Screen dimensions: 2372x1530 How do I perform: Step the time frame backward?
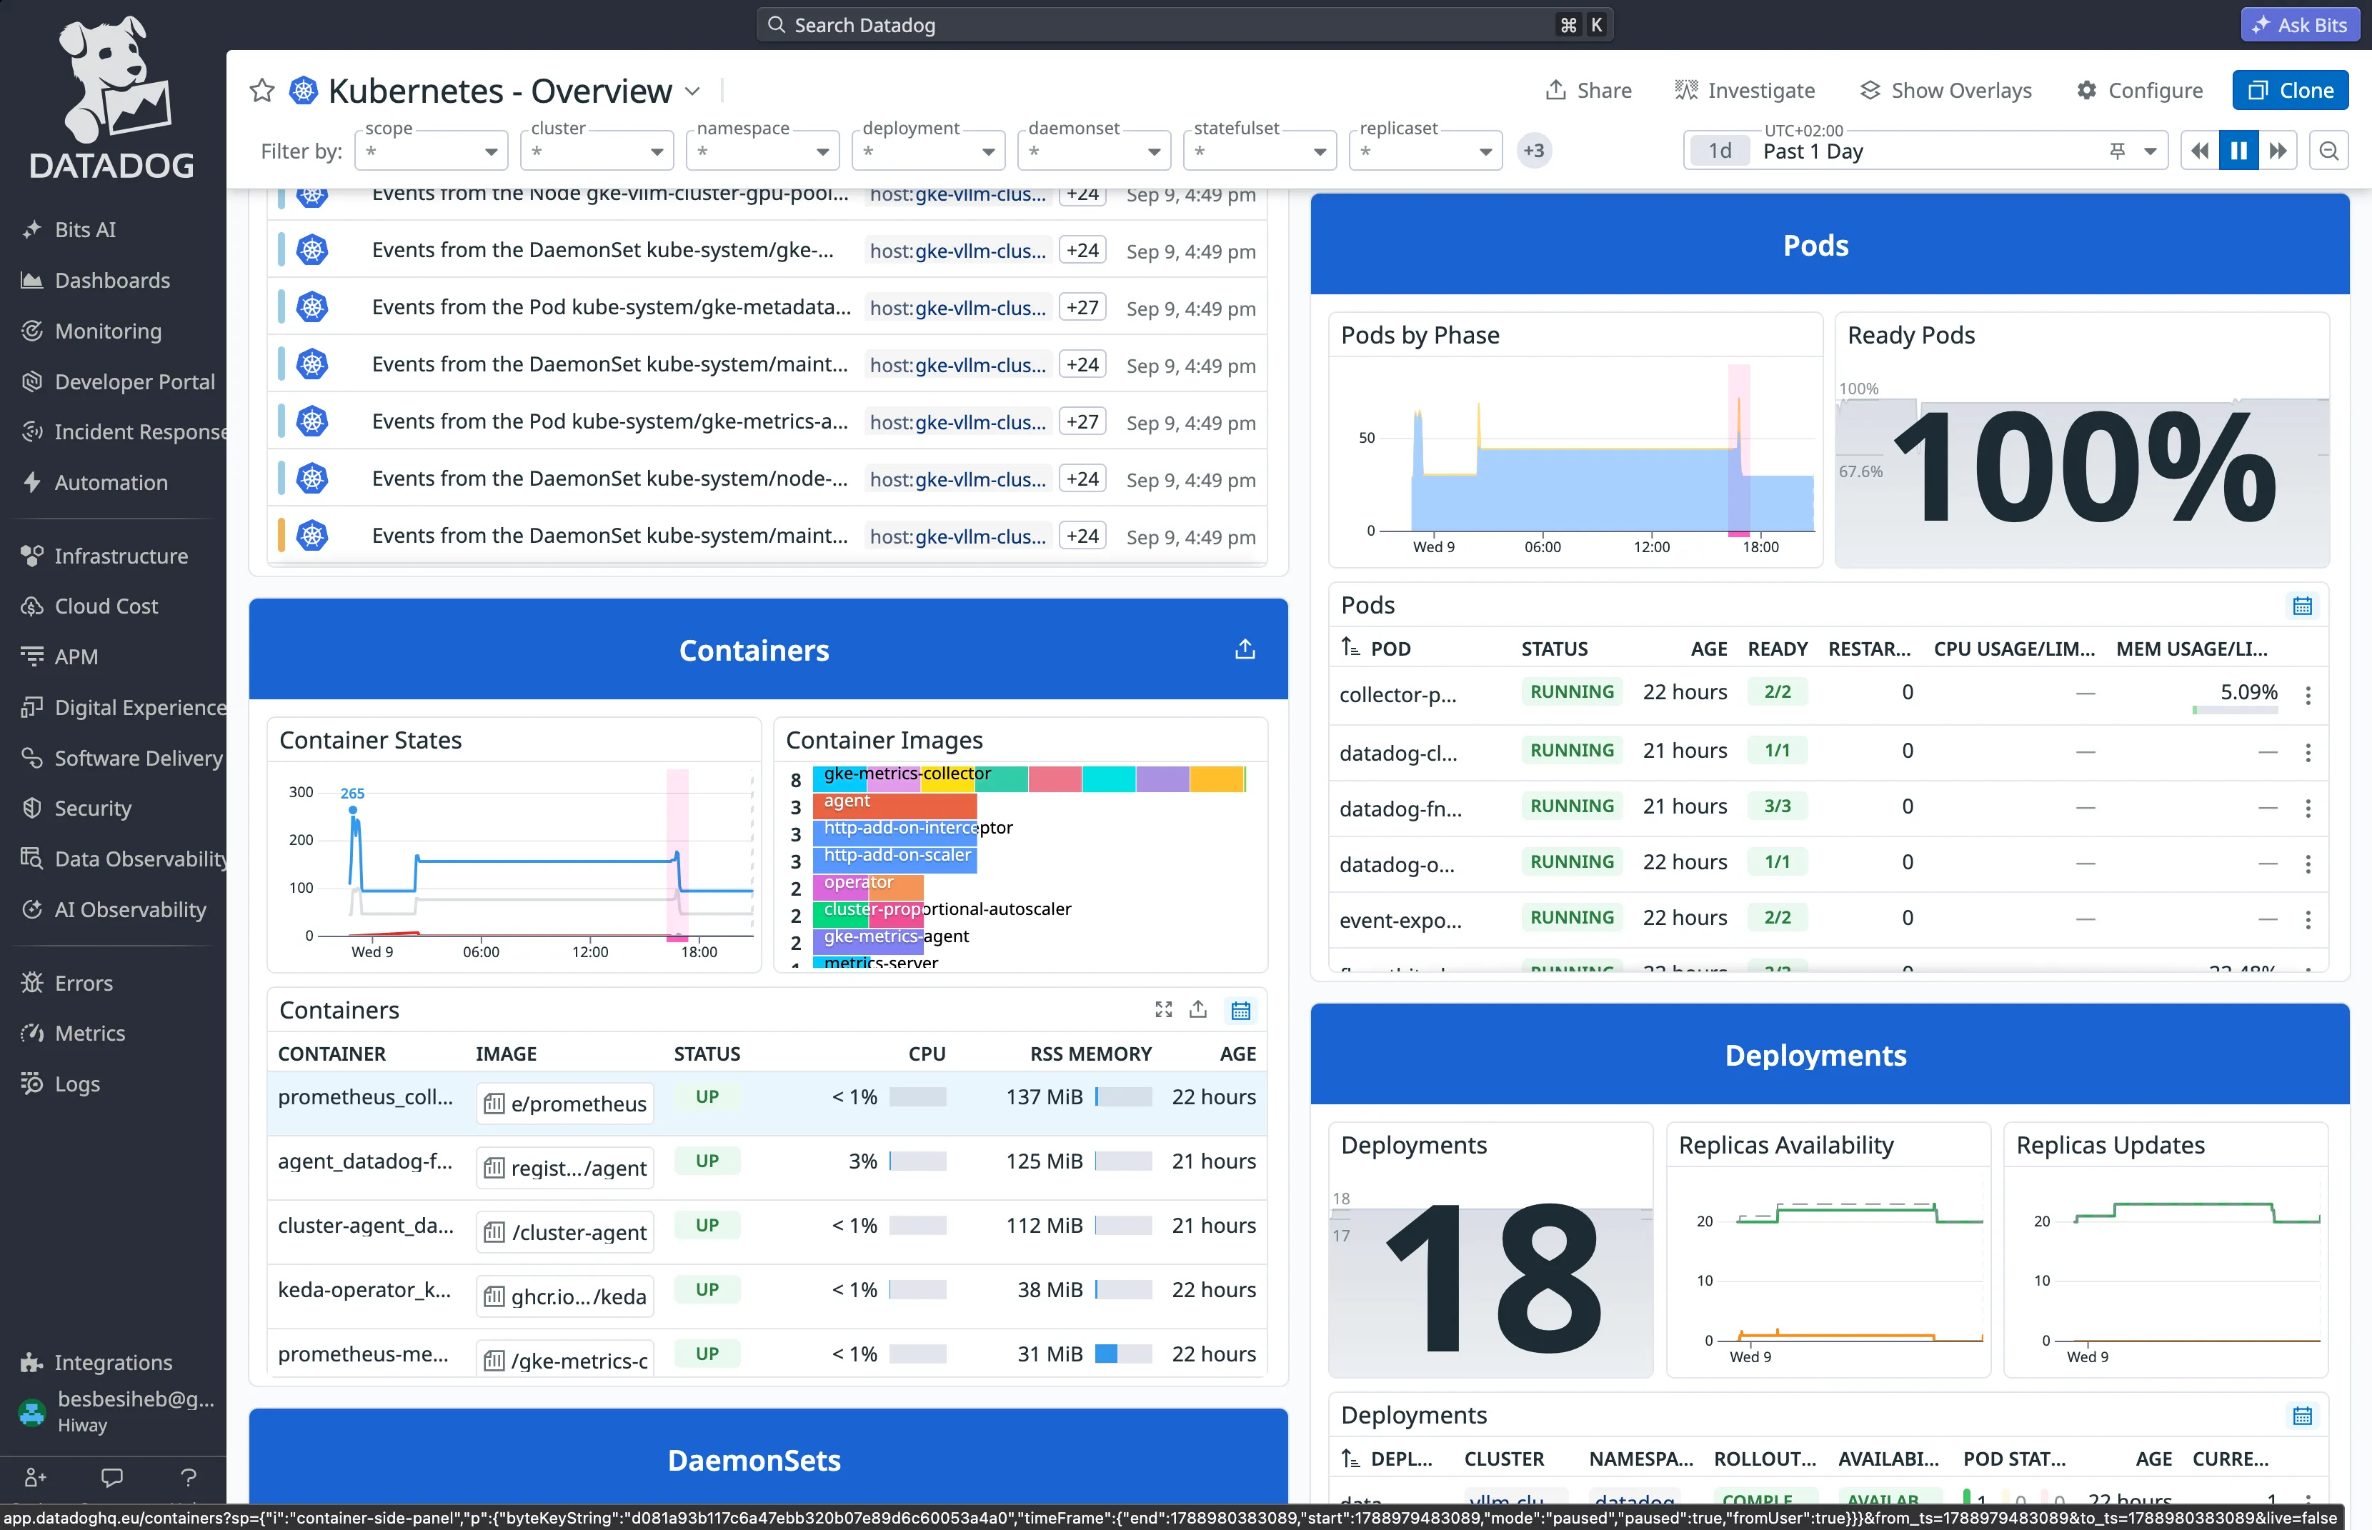[x=2200, y=151]
